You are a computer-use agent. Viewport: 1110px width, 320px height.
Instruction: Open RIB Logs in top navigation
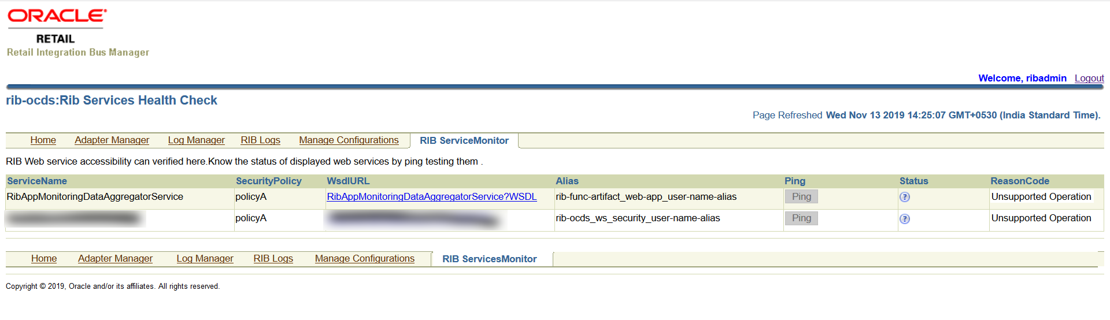coord(261,140)
